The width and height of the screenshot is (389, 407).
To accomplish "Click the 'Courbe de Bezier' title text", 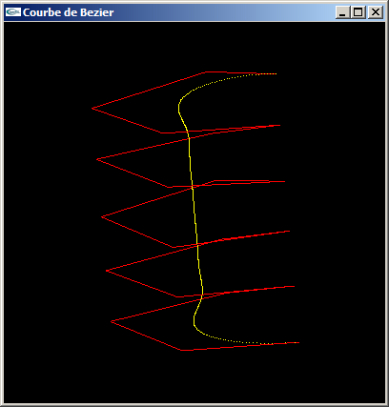I will (x=68, y=12).
